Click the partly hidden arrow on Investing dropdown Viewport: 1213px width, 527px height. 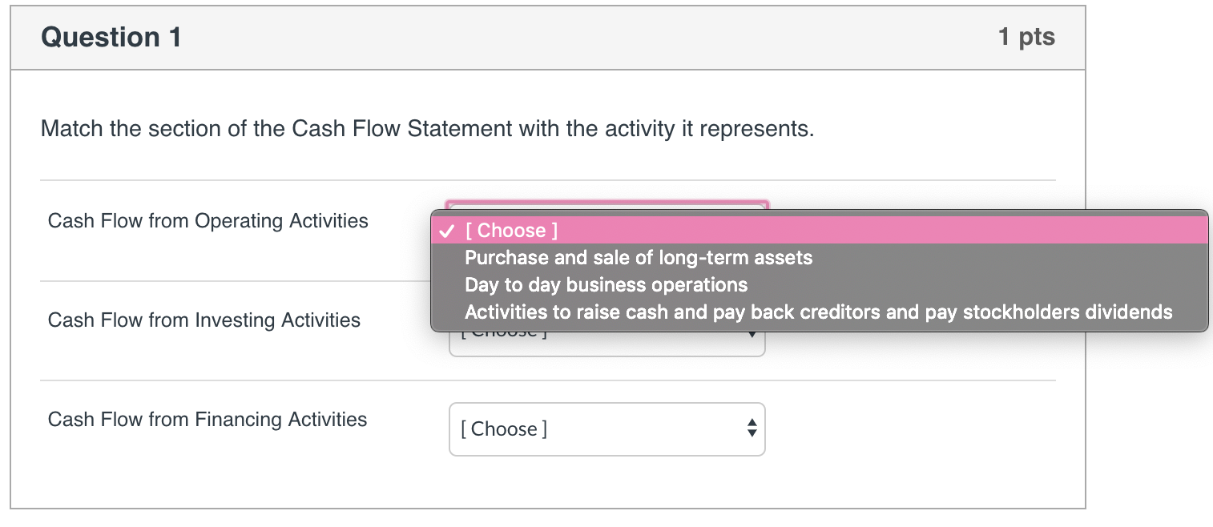point(751,336)
